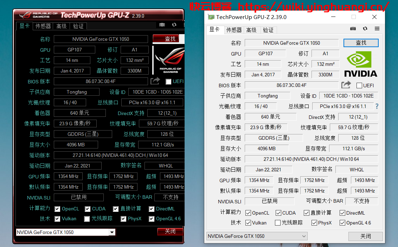
Task: Enable the UEFI checkbox
Action: point(359,85)
